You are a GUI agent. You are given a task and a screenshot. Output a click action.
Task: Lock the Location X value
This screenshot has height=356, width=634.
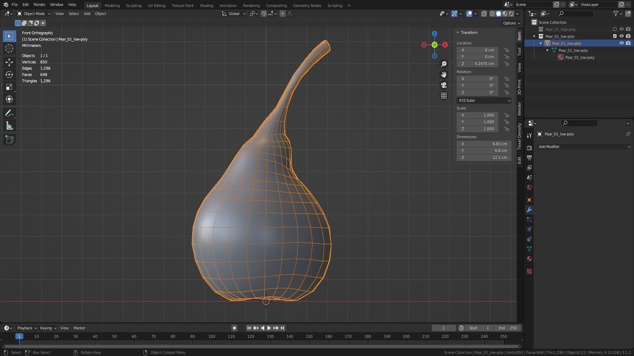[507, 50]
